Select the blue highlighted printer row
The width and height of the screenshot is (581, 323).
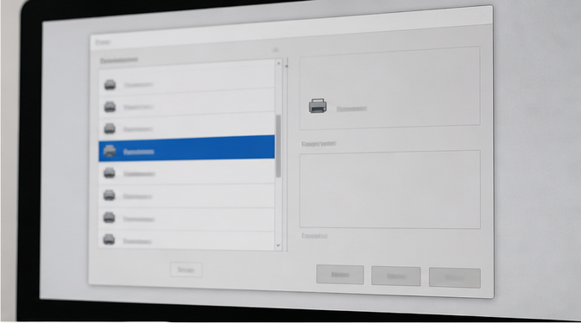tap(186, 148)
